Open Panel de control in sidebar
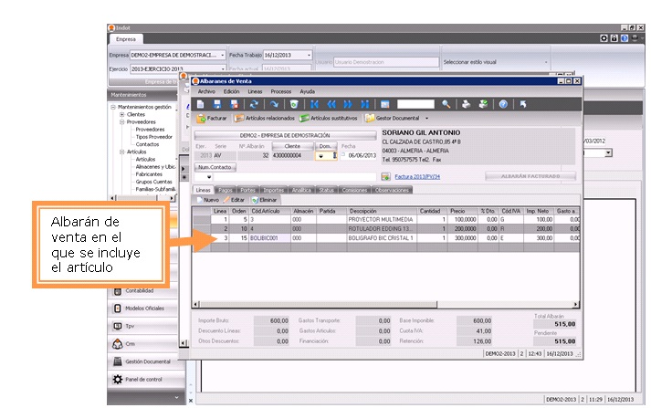Screen dimensions: 651x408 [144, 379]
